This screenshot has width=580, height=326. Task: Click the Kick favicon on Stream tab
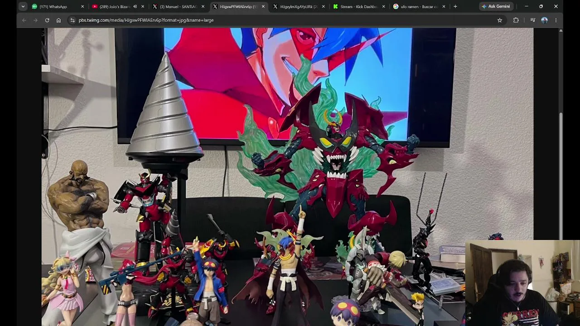(336, 6)
